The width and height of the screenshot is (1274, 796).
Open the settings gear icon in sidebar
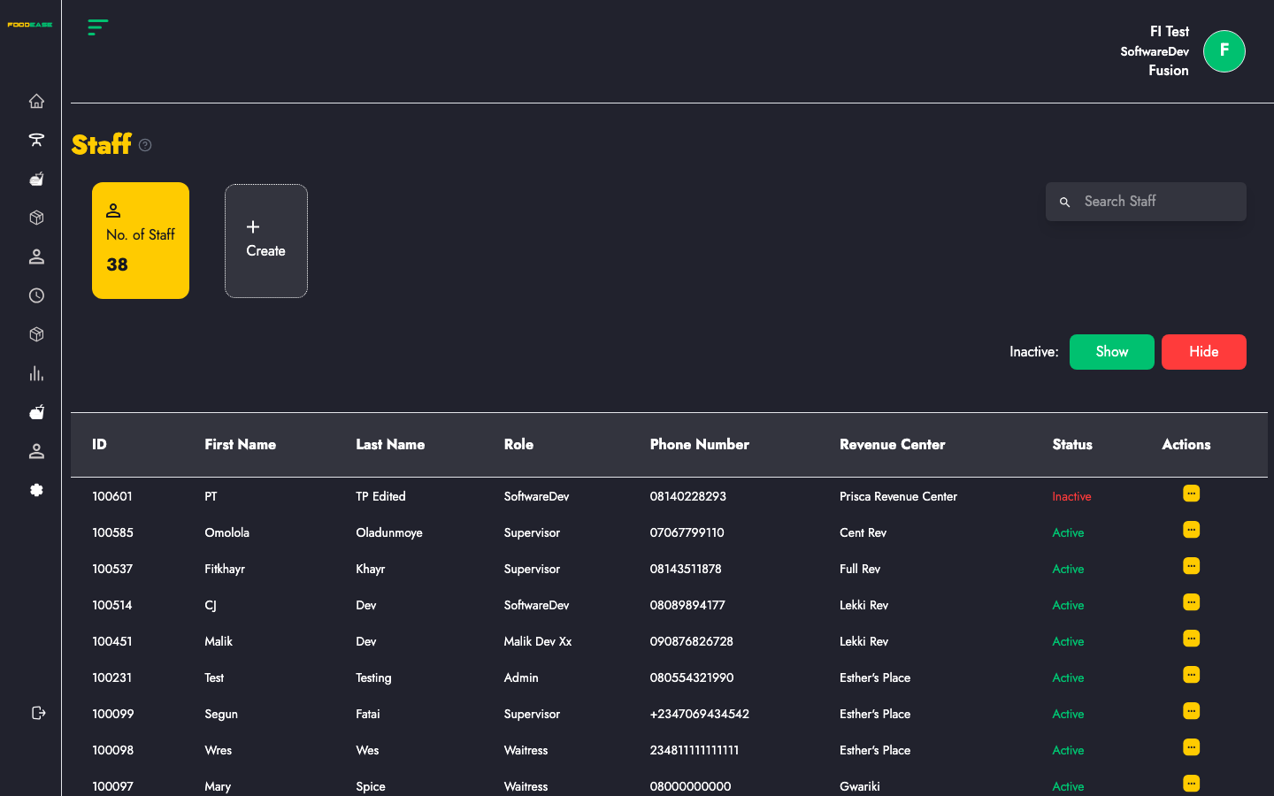click(36, 490)
